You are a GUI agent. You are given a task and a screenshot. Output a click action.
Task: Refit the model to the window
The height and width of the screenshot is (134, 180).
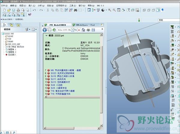119,10
